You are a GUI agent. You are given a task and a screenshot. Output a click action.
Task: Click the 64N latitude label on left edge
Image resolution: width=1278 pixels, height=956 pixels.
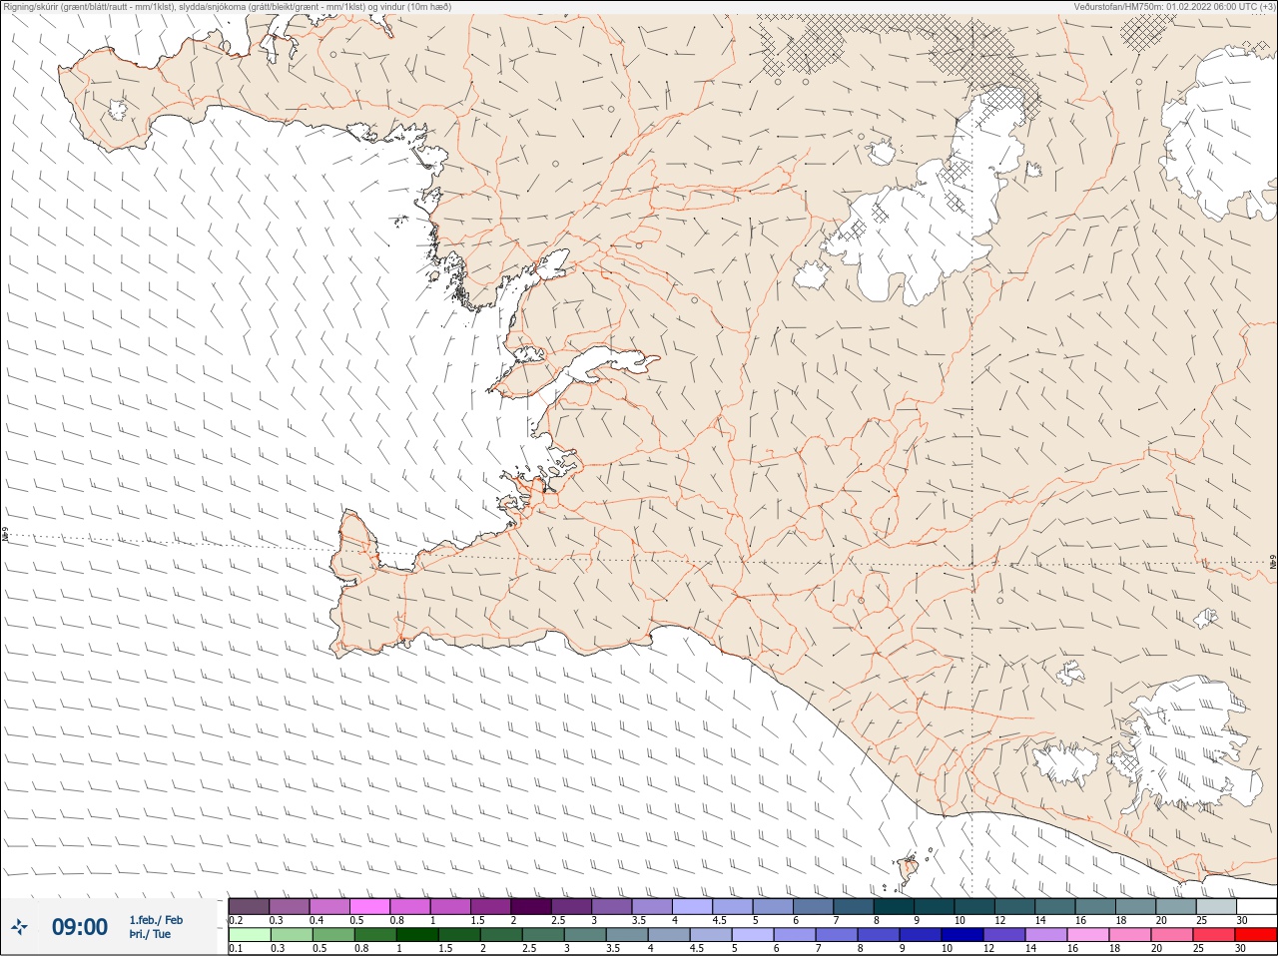click(5, 535)
